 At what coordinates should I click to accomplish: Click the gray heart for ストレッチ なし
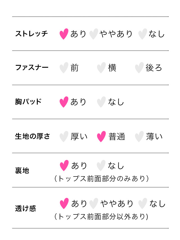coord(143,34)
